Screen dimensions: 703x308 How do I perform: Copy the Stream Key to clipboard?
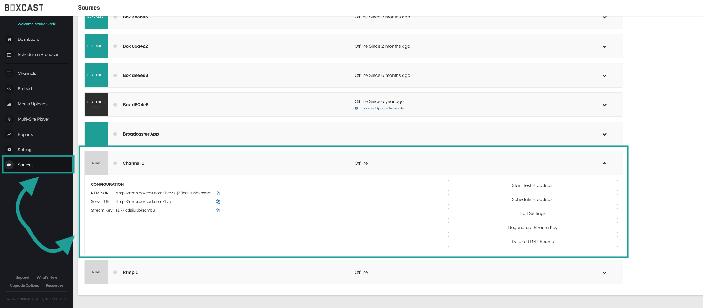pyautogui.click(x=218, y=210)
